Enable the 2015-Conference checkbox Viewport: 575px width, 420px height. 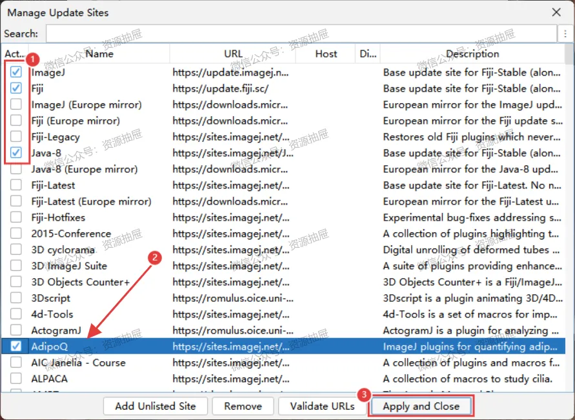point(15,234)
